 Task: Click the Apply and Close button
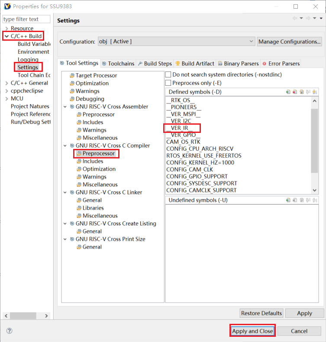coord(252,331)
